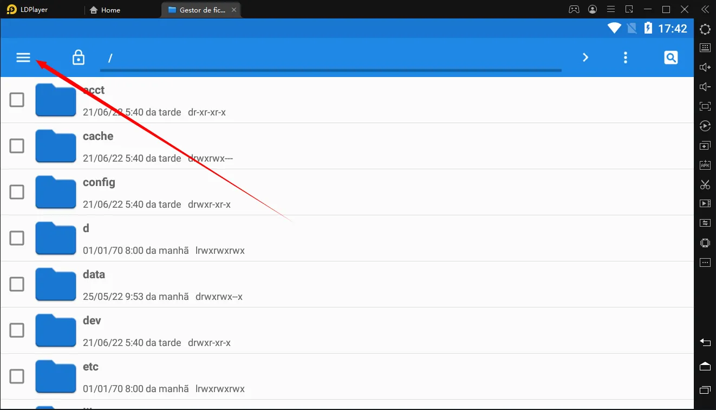Check the data folder checkbox
This screenshot has height=410, width=716.
16,284
